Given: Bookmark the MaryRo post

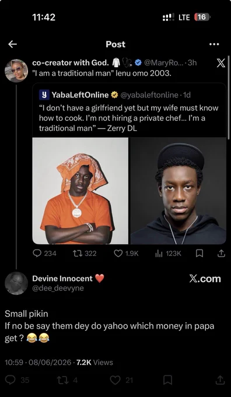Looking at the screenshot, I should pyautogui.click(x=199, y=253).
